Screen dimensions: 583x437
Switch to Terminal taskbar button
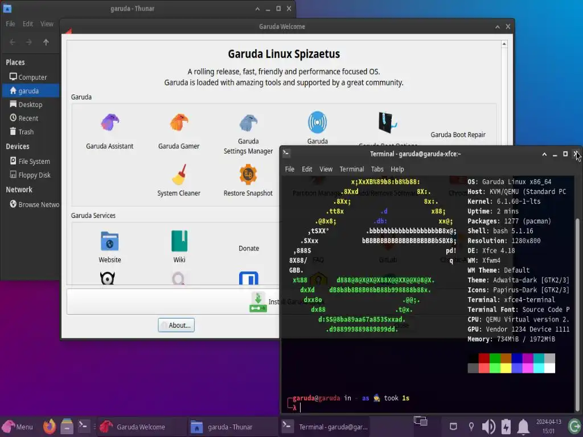(324, 427)
